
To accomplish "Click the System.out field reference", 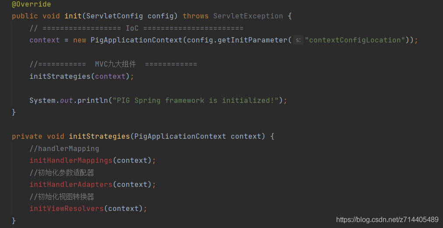I will click(67, 100).
